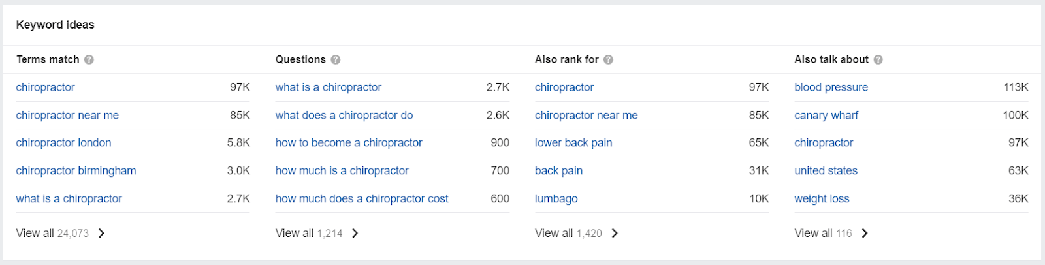Open the 'chiropractor london' keyword
Viewport: 1045px width, 265px height.
(x=63, y=142)
